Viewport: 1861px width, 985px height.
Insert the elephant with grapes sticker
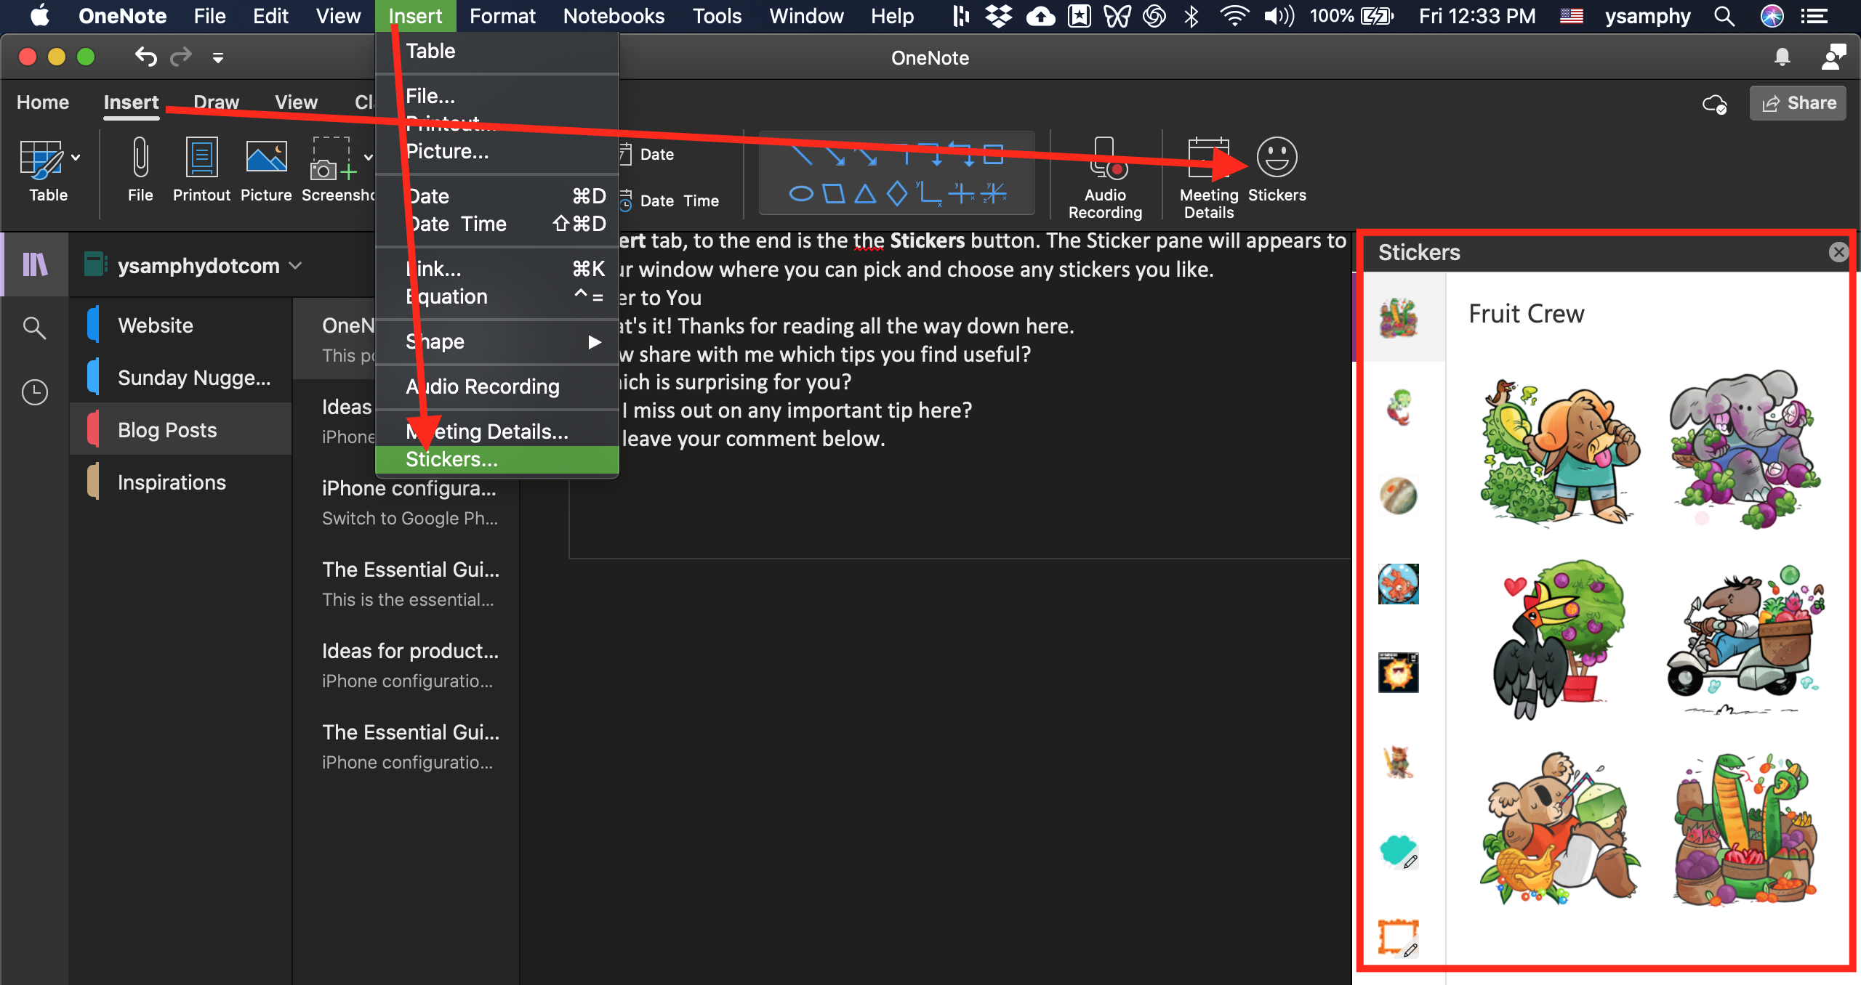1746,449
